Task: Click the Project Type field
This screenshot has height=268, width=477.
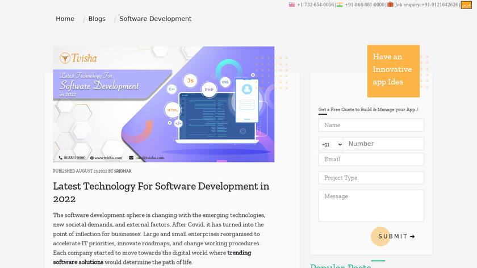Action: (x=371, y=178)
